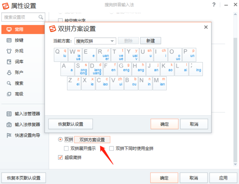
Task: Click the 新建 button to create scheme
Action: [150, 41]
